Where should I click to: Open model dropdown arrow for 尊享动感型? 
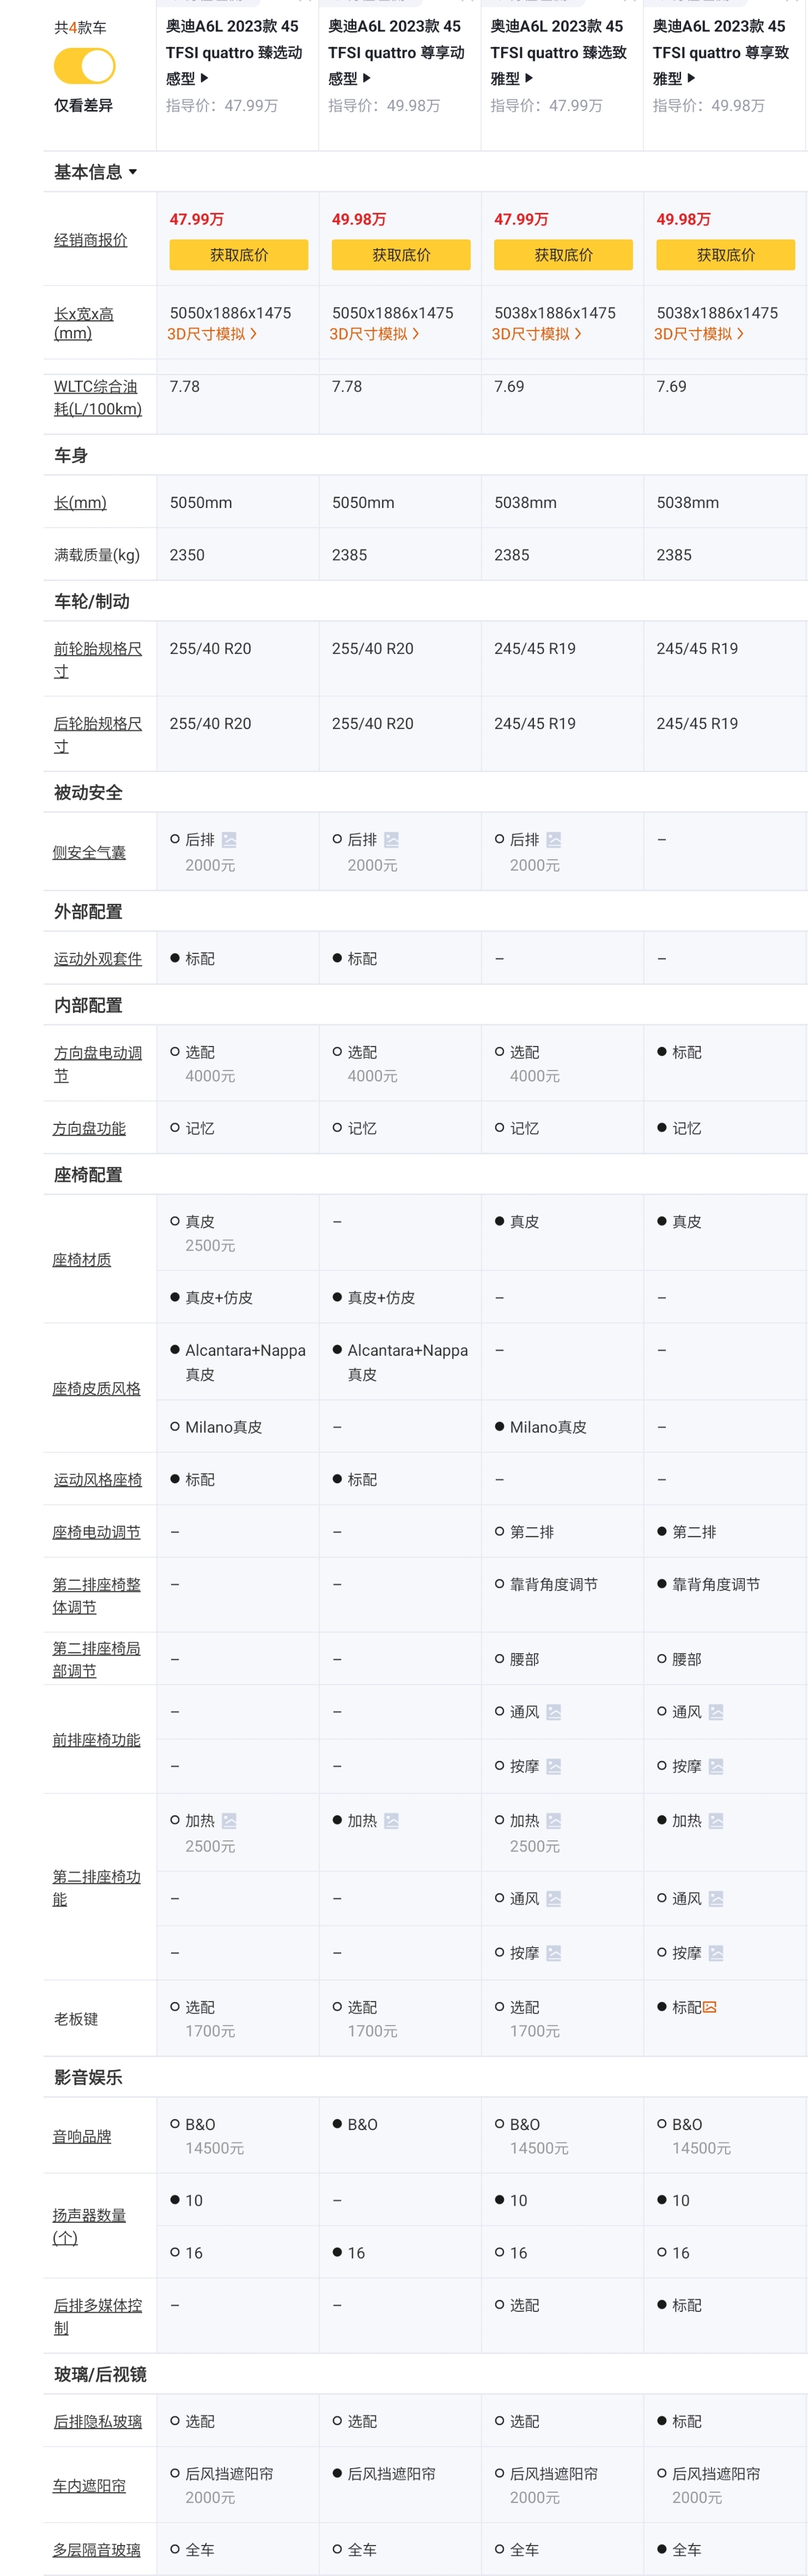coord(367,78)
